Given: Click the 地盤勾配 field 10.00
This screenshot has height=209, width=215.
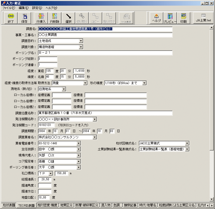Looking at the screenshot, I should tap(44, 198).
